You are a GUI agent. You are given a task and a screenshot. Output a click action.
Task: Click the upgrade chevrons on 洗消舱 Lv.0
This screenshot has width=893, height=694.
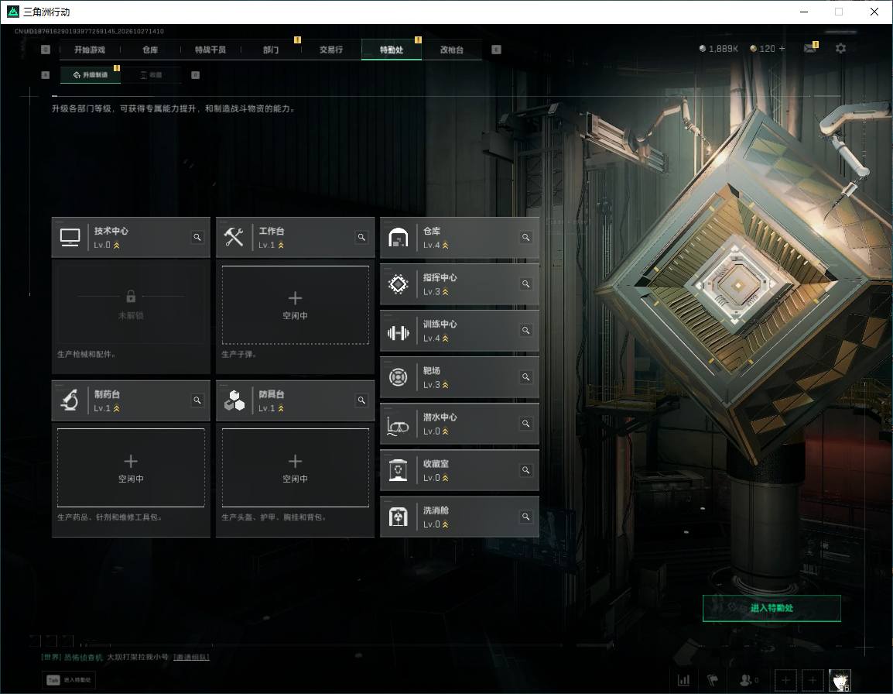click(x=446, y=524)
